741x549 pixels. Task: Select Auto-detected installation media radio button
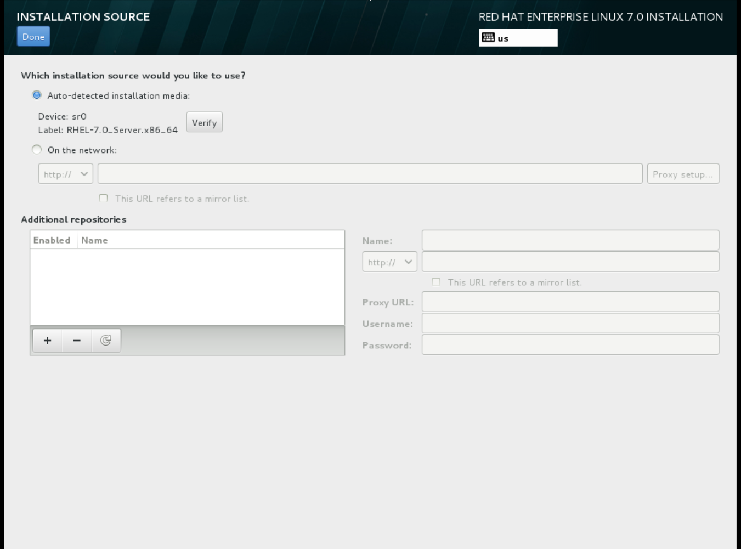(x=37, y=95)
